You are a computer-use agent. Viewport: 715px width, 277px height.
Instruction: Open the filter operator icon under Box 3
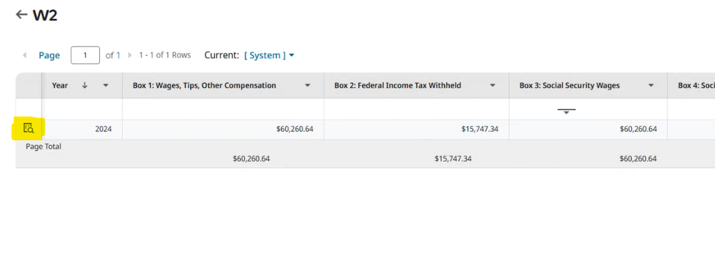(566, 111)
